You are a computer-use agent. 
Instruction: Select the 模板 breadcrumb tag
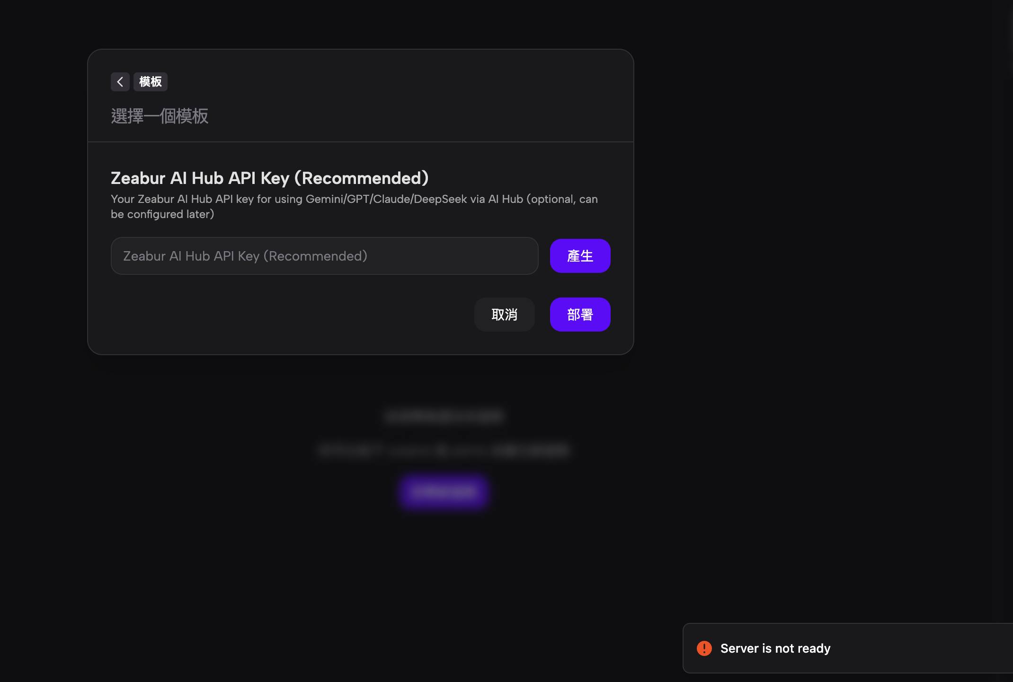click(151, 82)
